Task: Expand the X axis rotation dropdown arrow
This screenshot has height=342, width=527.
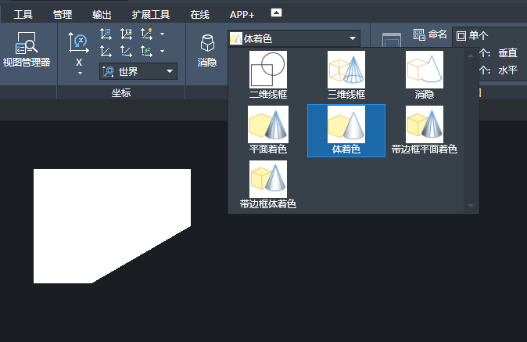Action: (x=80, y=73)
